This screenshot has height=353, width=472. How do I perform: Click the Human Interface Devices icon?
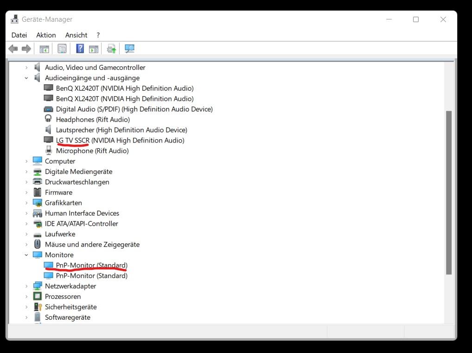[x=38, y=213]
